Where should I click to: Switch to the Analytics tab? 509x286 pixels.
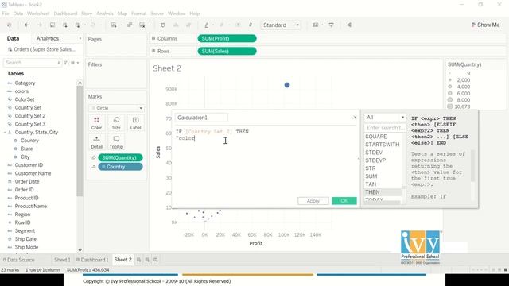[x=48, y=38]
